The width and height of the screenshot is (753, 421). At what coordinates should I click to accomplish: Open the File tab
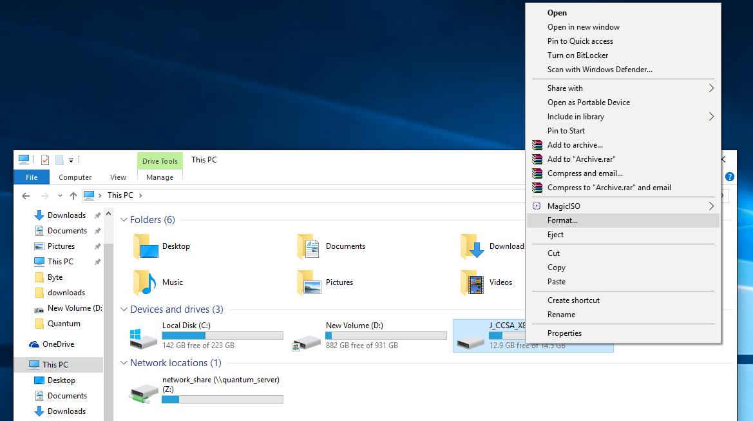31,177
